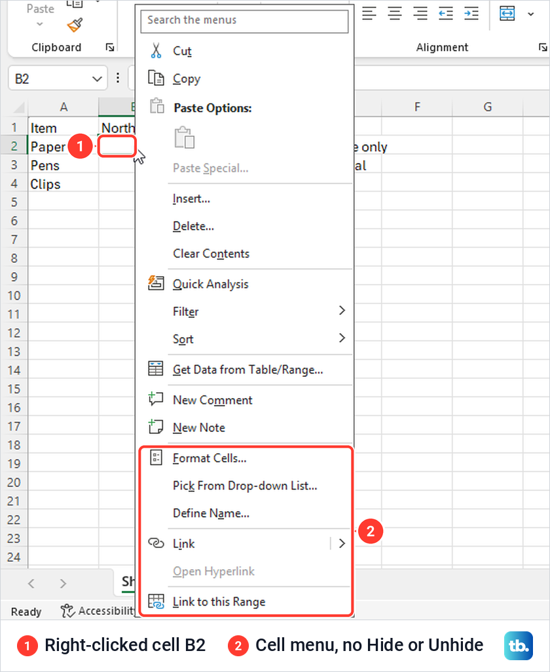Align text right in the ribbon
The image size is (550, 672).
420,14
